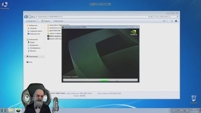Click the Explorer back arrow button

point(26,17)
